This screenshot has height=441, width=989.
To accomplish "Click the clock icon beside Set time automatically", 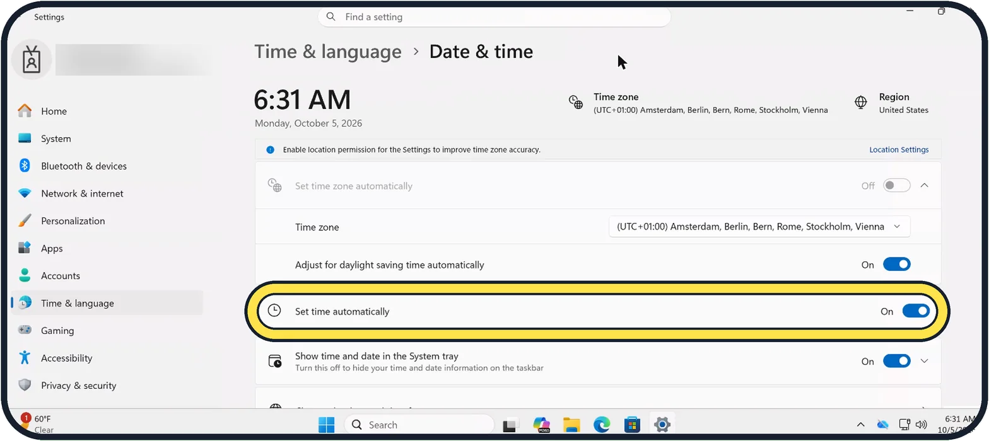I will [x=274, y=311].
